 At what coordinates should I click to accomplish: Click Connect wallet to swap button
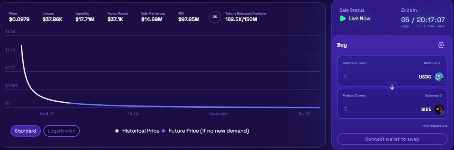pyautogui.click(x=392, y=139)
